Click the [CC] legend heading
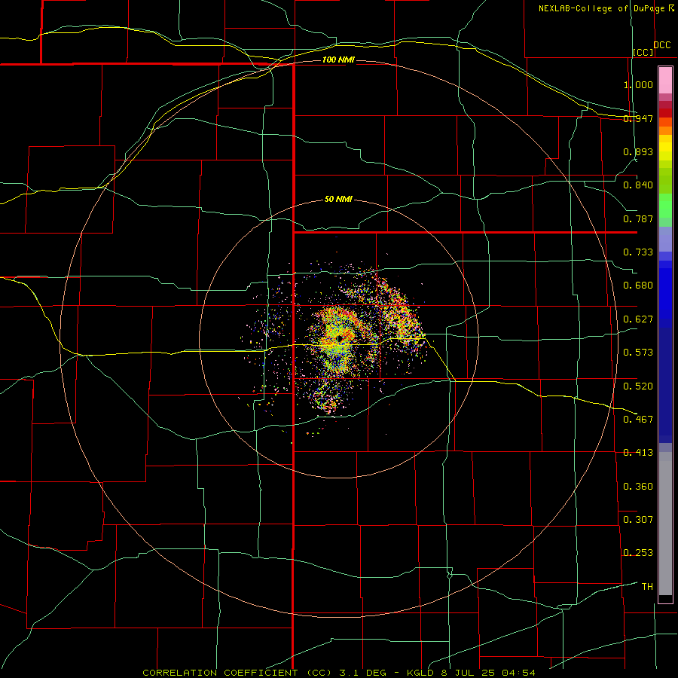The height and width of the screenshot is (678, 678). pyautogui.click(x=643, y=52)
